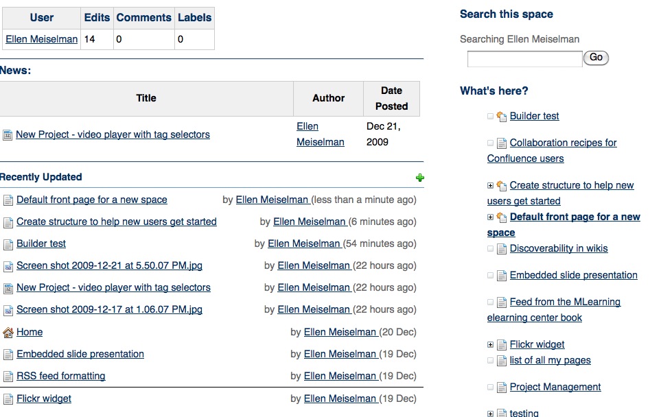The image size is (661, 417).
Task: Click the Home page house icon
Action: pyautogui.click(x=8, y=333)
